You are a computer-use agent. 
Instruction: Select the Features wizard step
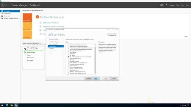52,48
